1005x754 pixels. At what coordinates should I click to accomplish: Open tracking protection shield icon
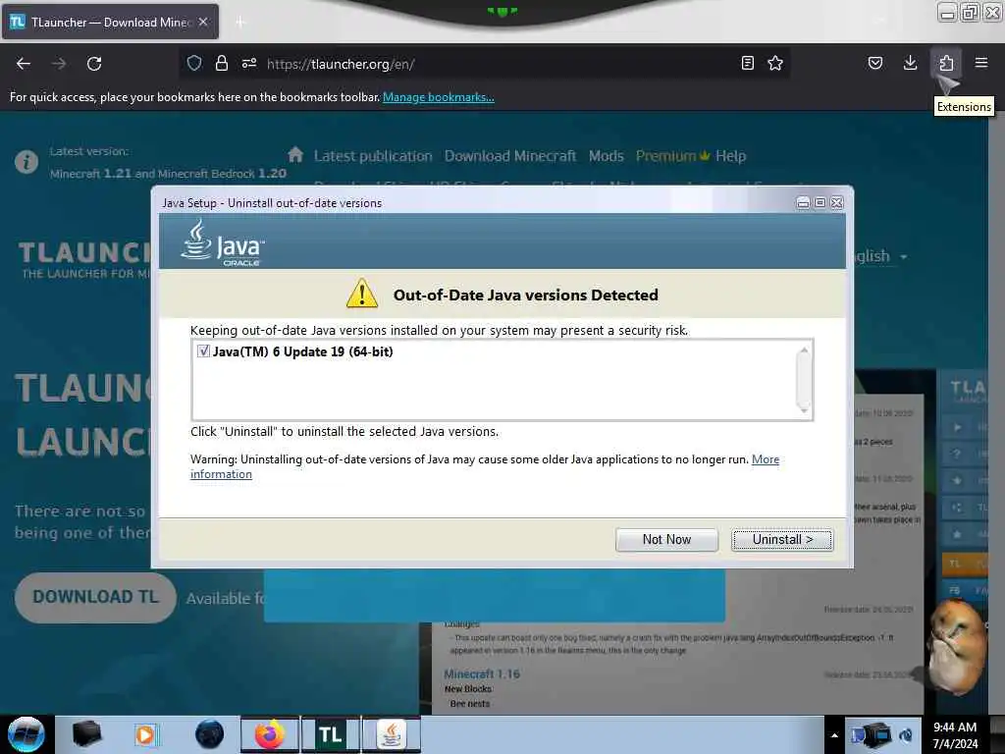coord(194,63)
